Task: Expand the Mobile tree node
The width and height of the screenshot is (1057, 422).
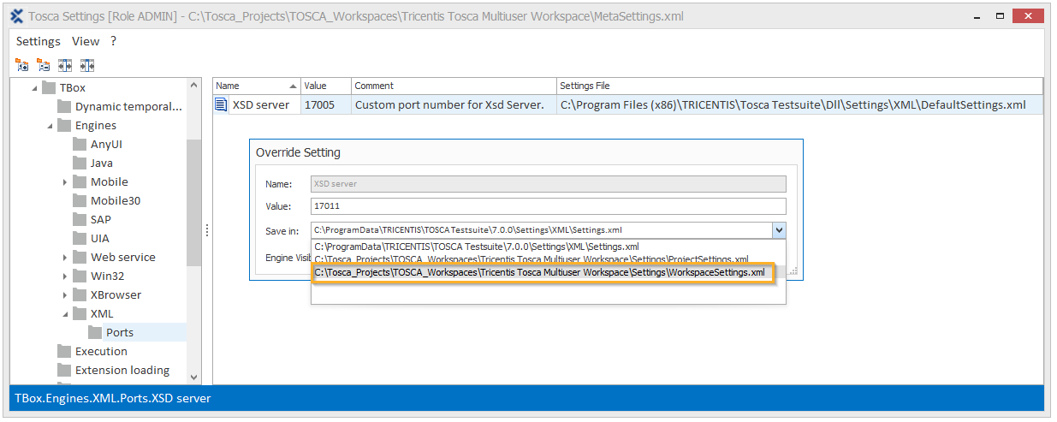Action: pyautogui.click(x=65, y=181)
